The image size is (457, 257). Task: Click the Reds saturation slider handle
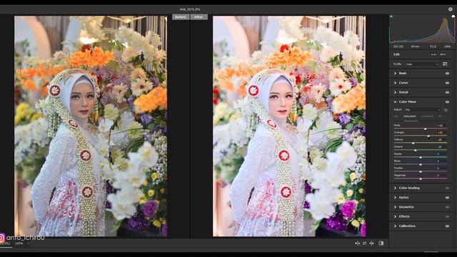[426, 128]
